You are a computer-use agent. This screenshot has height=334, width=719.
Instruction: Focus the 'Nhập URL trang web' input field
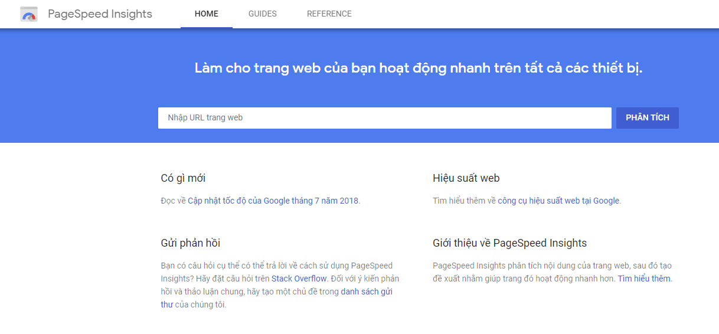coord(385,118)
